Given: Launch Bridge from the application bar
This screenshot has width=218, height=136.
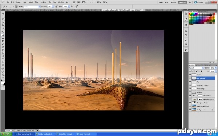Looking at the screenshot, I should [x=74, y=2].
